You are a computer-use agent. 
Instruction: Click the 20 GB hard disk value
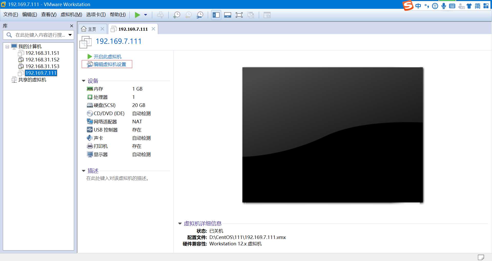coord(139,105)
